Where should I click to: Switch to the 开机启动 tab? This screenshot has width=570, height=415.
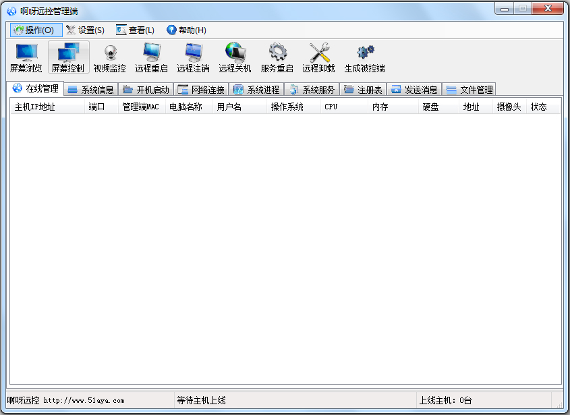(146, 90)
